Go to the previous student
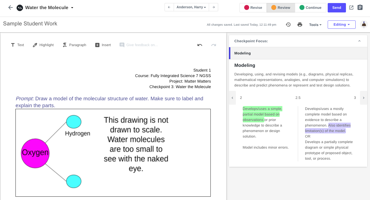 pyautogui.click(x=169, y=7)
